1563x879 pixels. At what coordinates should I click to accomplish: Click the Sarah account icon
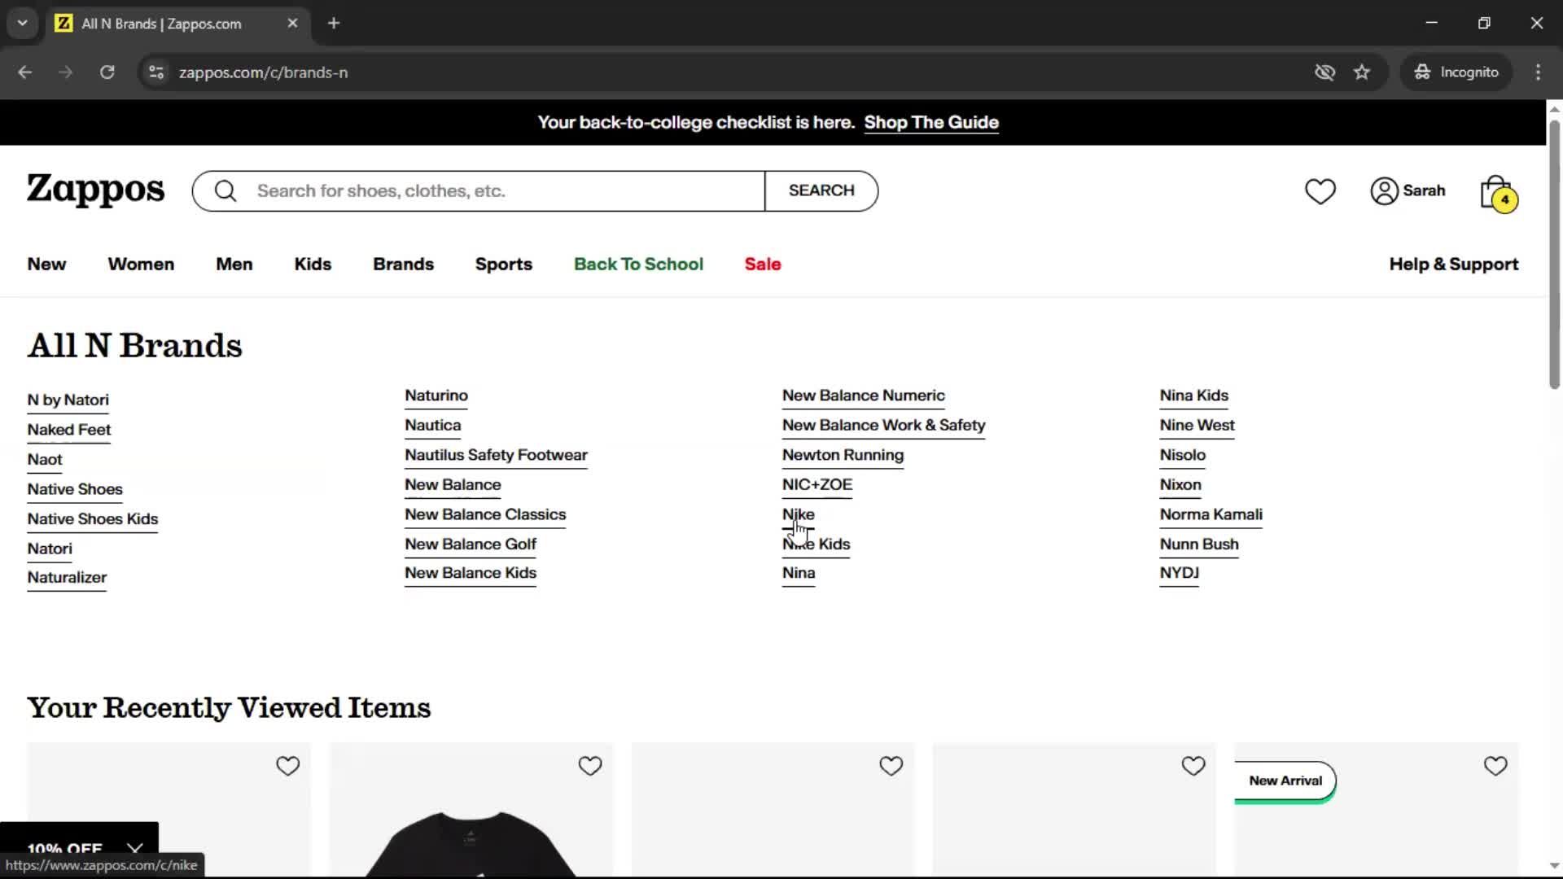(x=1408, y=191)
